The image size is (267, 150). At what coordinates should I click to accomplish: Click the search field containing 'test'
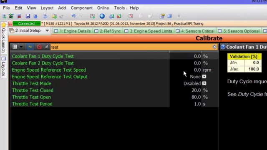coord(131,47)
